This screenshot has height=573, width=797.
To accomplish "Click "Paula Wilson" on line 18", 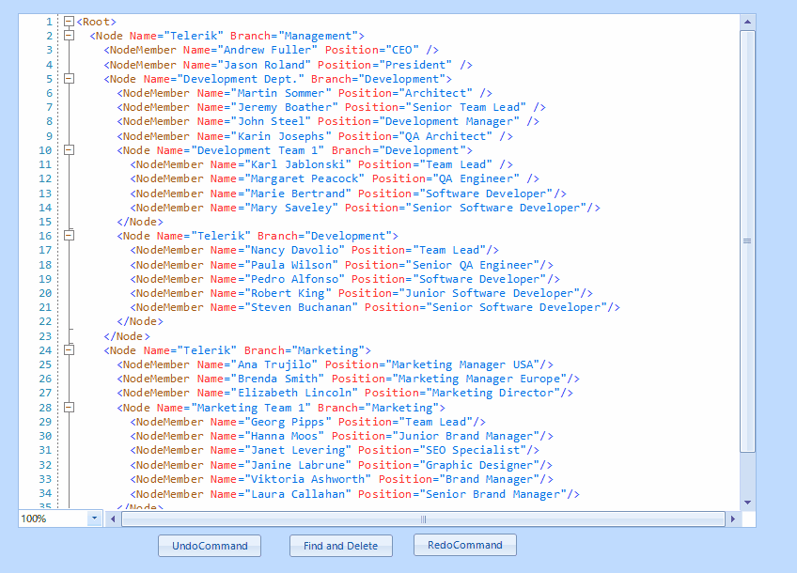I will (x=291, y=265).
